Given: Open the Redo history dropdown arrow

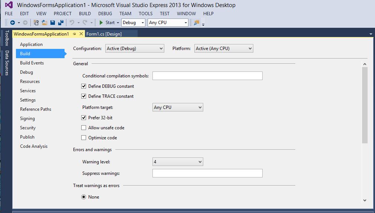Looking at the screenshot, I should click(x=91, y=23).
